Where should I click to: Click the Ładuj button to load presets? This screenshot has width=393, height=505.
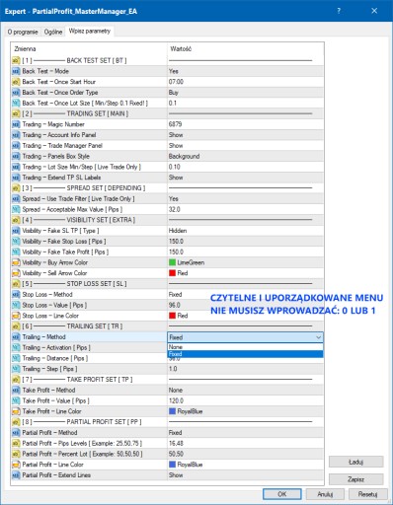click(x=355, y=462)
